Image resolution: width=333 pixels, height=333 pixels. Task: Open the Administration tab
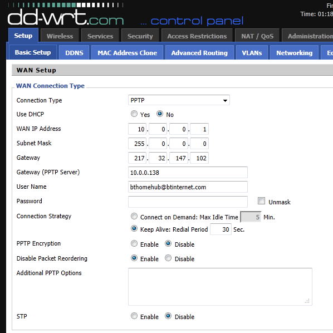[307, 36]
